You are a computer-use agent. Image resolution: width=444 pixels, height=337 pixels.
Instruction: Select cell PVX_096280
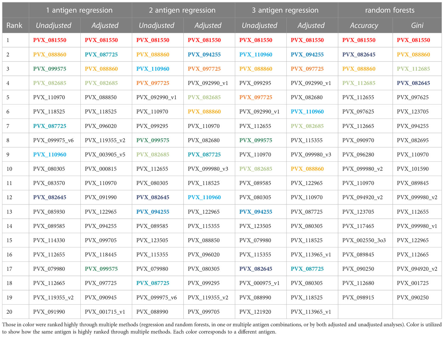pyautogui.click(x=358, y=155)
